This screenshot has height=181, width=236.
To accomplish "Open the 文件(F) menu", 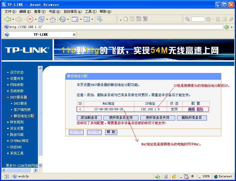I will [10, 12].
